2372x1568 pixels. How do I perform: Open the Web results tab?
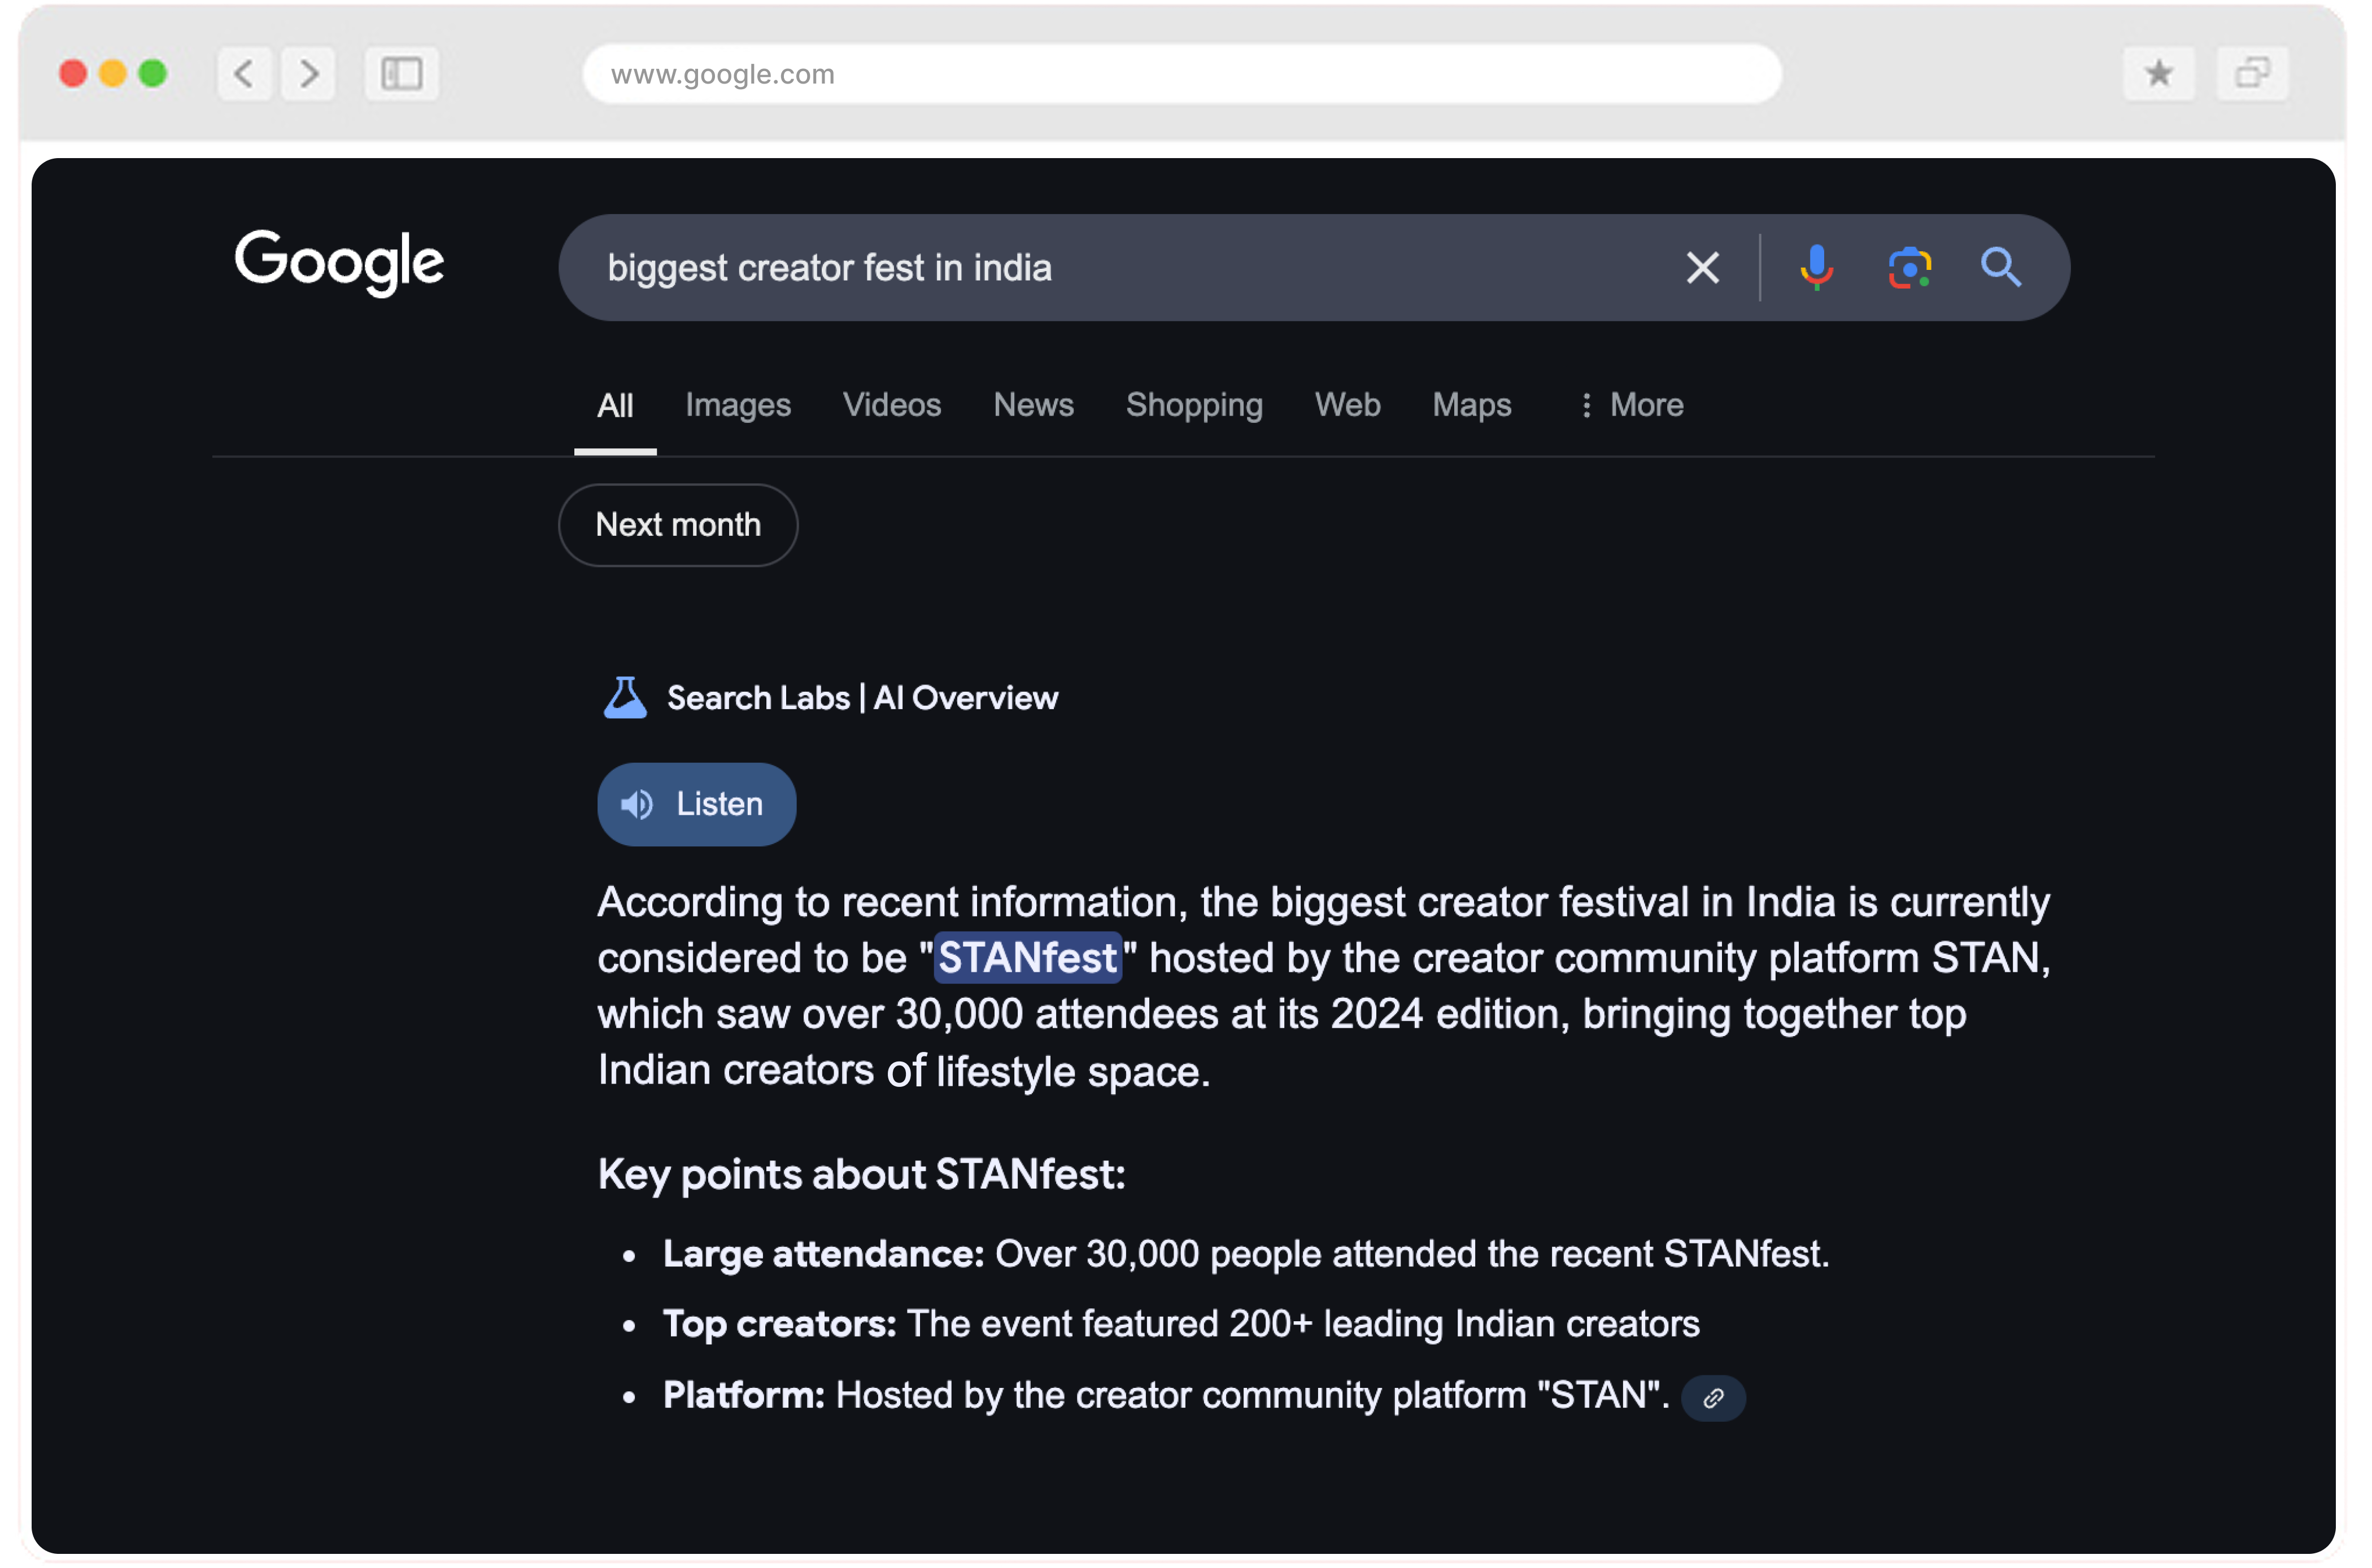(1347, 405)
